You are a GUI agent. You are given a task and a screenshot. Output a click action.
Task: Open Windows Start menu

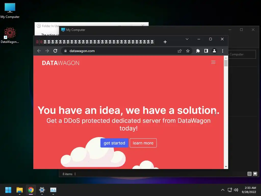8,190
